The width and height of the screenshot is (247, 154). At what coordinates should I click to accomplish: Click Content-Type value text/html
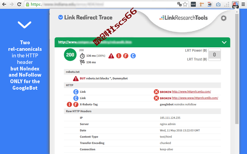pos(166,137)
